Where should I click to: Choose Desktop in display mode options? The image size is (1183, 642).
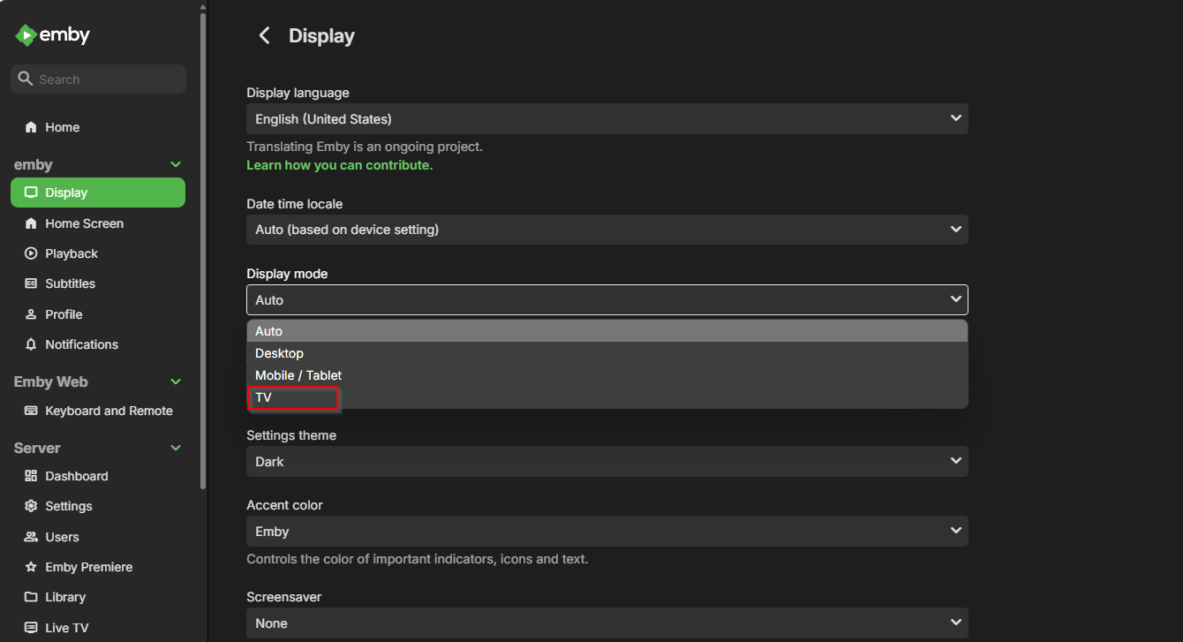click(x=279, y=353)
